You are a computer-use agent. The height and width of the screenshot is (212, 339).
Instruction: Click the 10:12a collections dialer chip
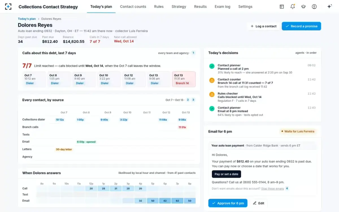[60, 120]
